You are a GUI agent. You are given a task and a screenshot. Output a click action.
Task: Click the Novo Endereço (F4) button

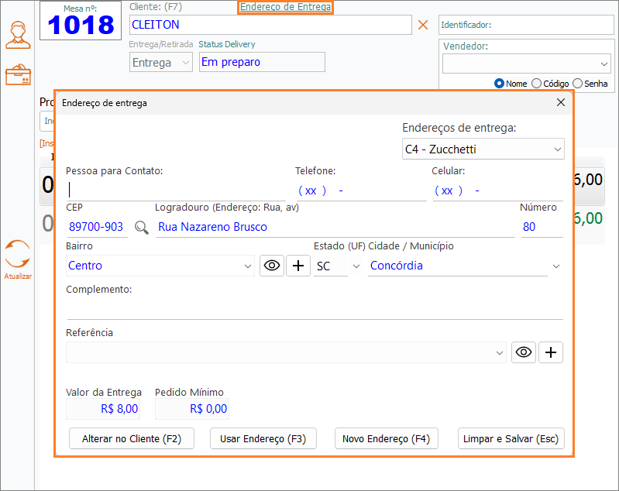tap(386, 438)
